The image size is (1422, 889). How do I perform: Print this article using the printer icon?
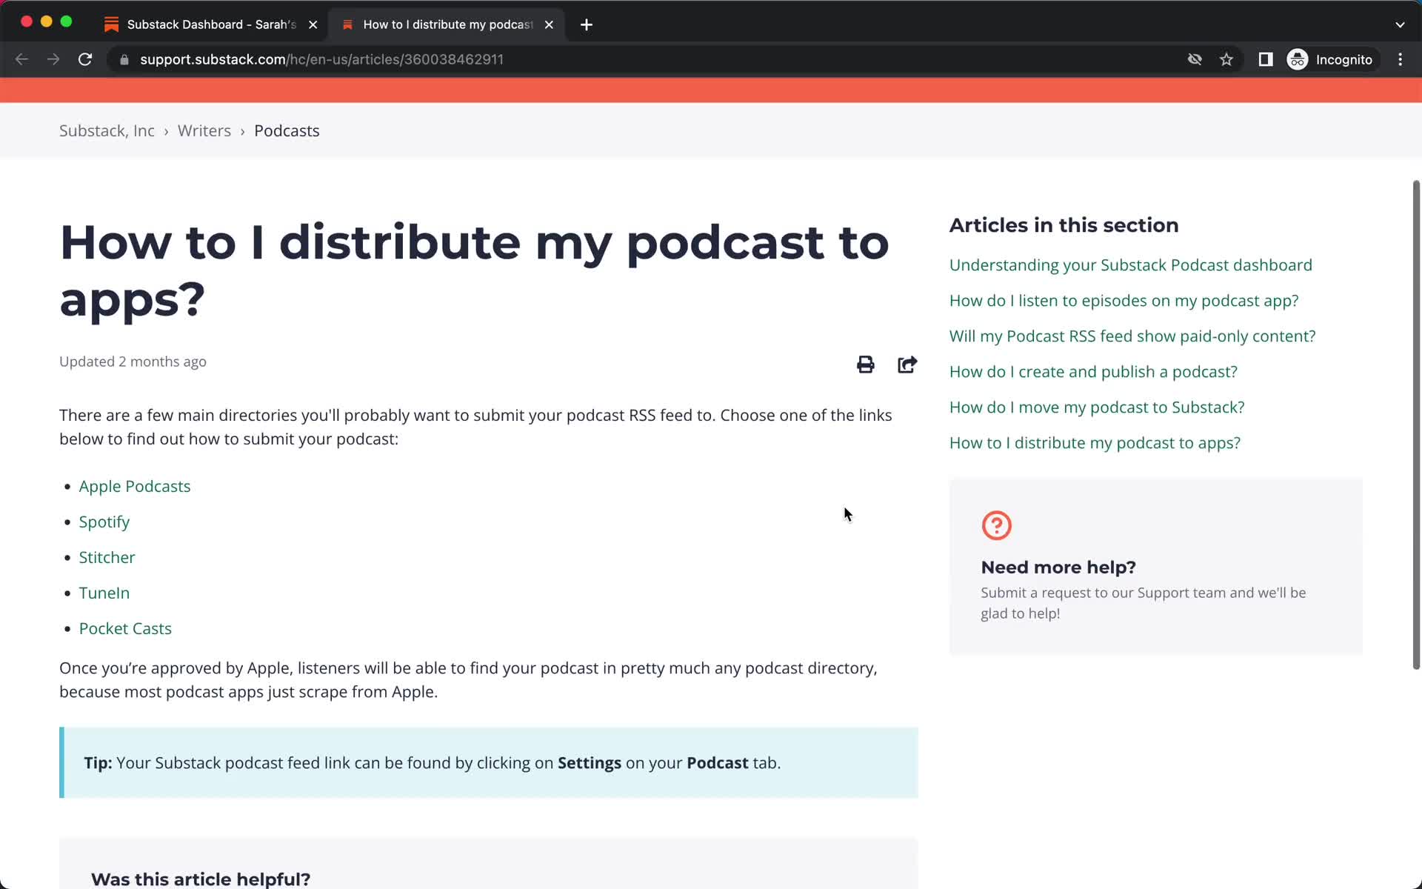click(865, 364)
